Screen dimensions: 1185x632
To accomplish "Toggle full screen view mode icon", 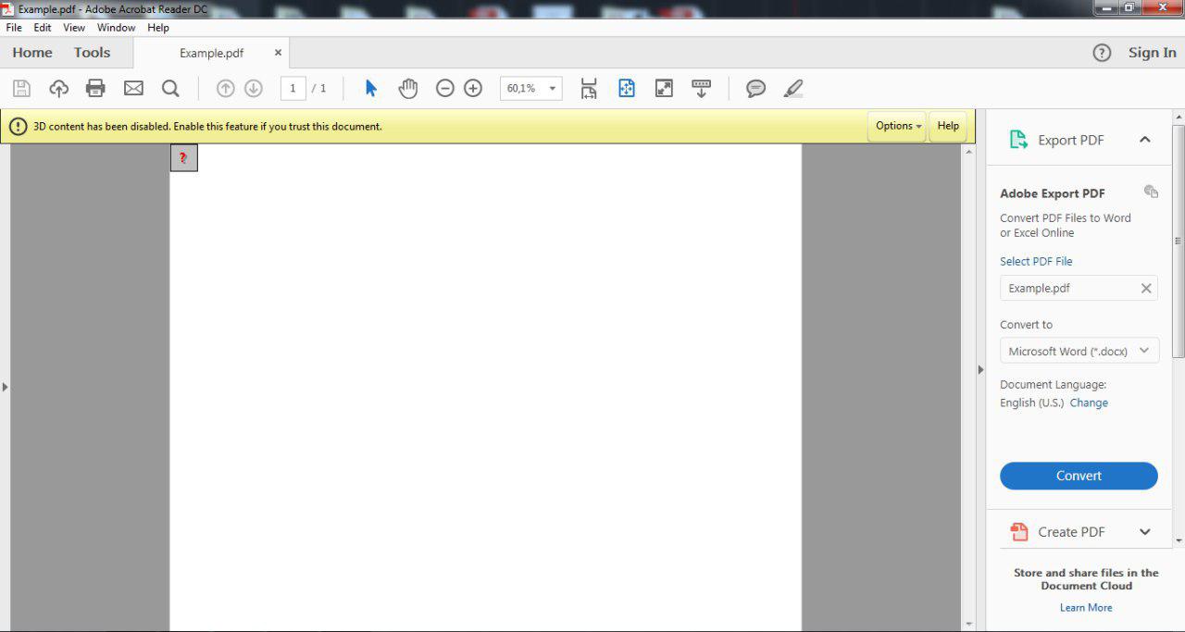I will [x=664, y=88].
